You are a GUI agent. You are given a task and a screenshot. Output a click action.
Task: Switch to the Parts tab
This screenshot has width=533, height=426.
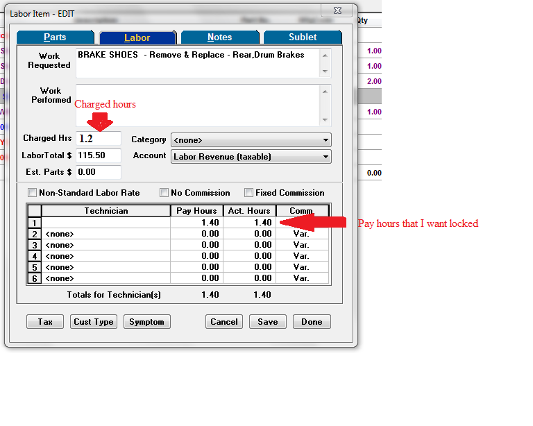coord(55,37)
